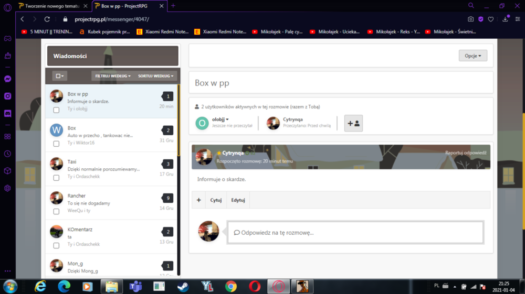Open Cytrynqa profile name in message header
The image size is (525, 294).
pos(233,153)
